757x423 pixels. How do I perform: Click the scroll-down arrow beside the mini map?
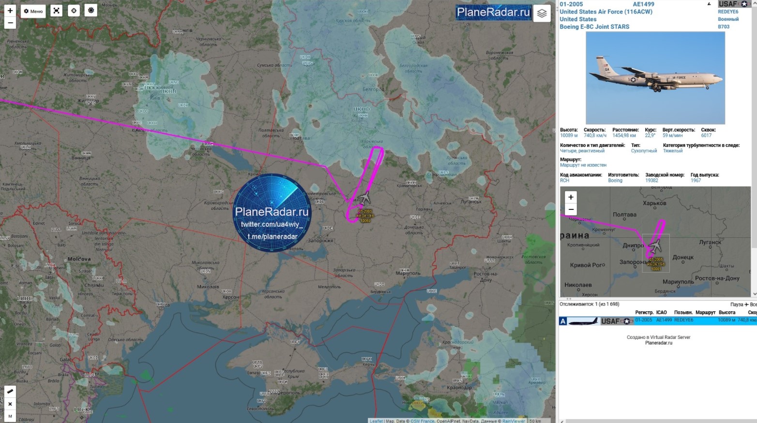[754, 293]
